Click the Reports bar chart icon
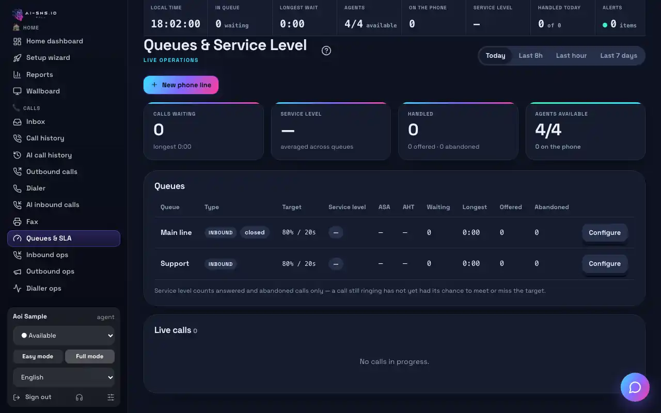This screenshot has width=661, height=413. pyautogui.click(x=17, y=74)
